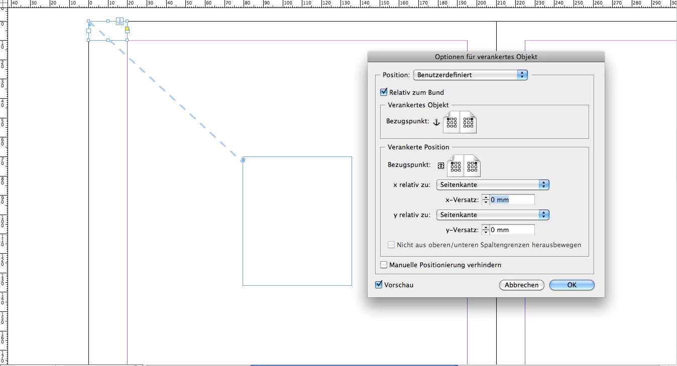Viewport: 677px width, 366px height.
Task: Click the anchor symbol beside Verankertes Objekt Bezugspunkt
Action: click(436, 122)
